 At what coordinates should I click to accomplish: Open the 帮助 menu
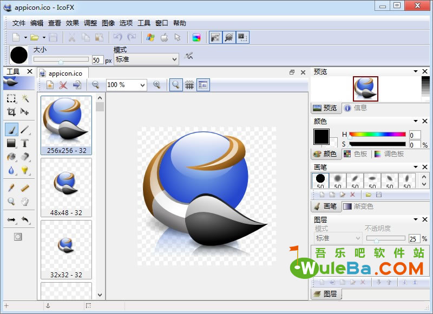(x=180, y=23)
